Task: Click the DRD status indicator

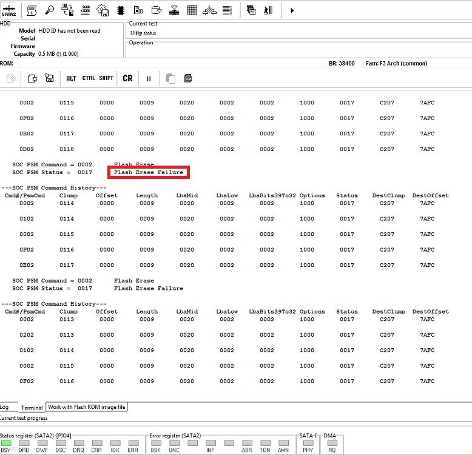Action: pos(24,443)
